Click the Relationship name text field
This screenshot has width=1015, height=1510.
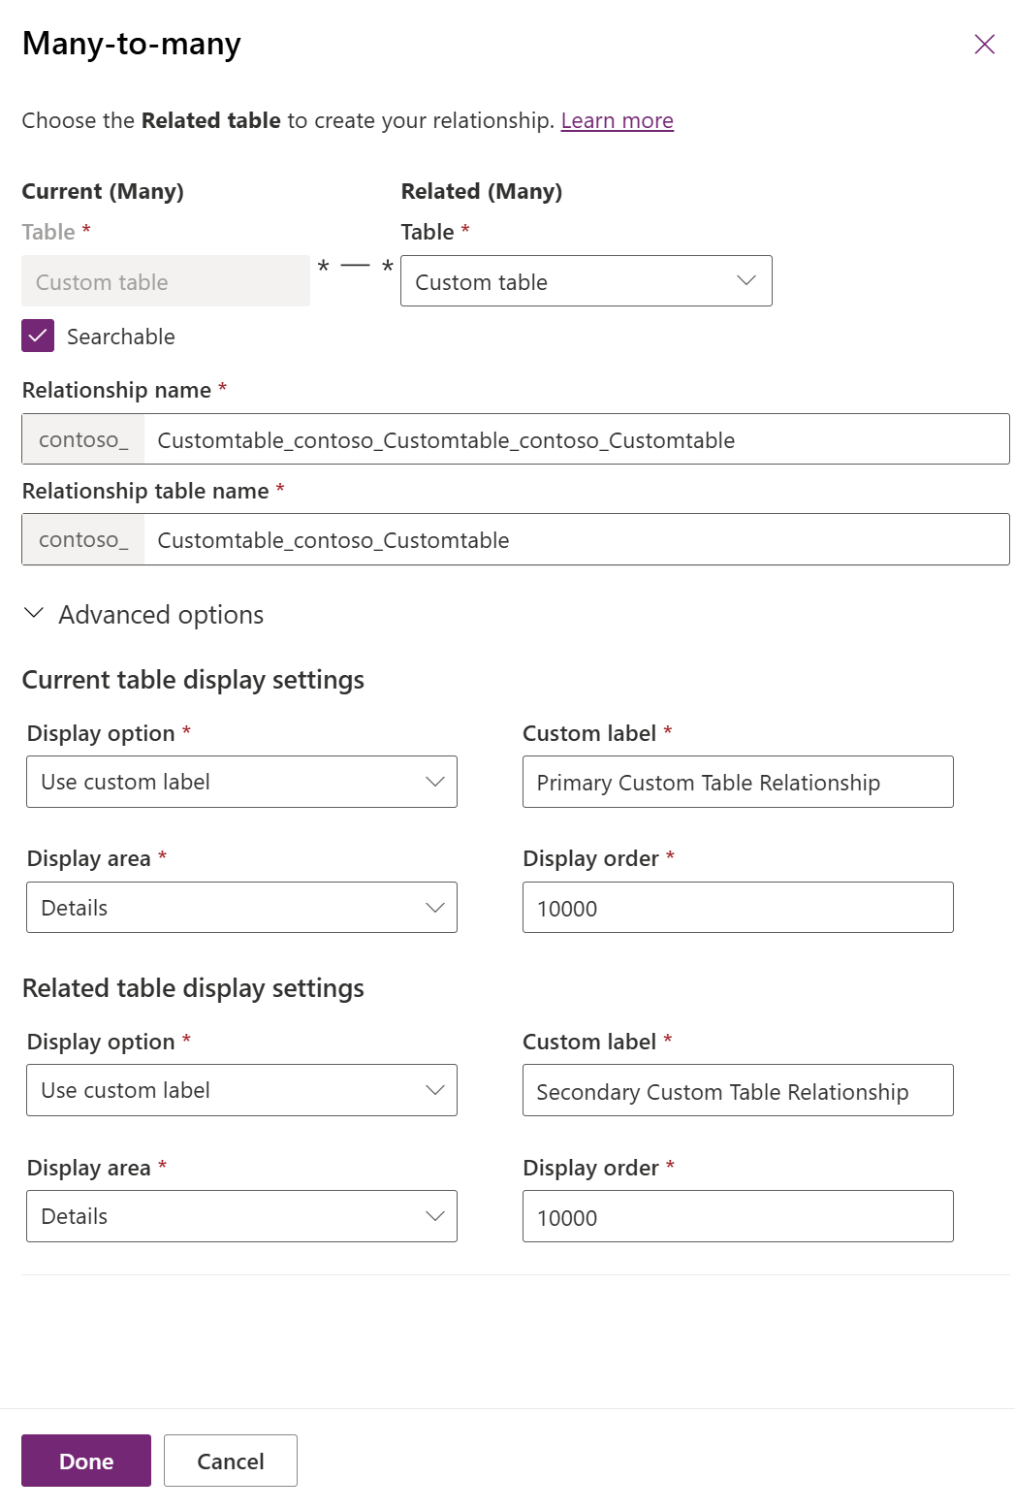pos(576,440)
